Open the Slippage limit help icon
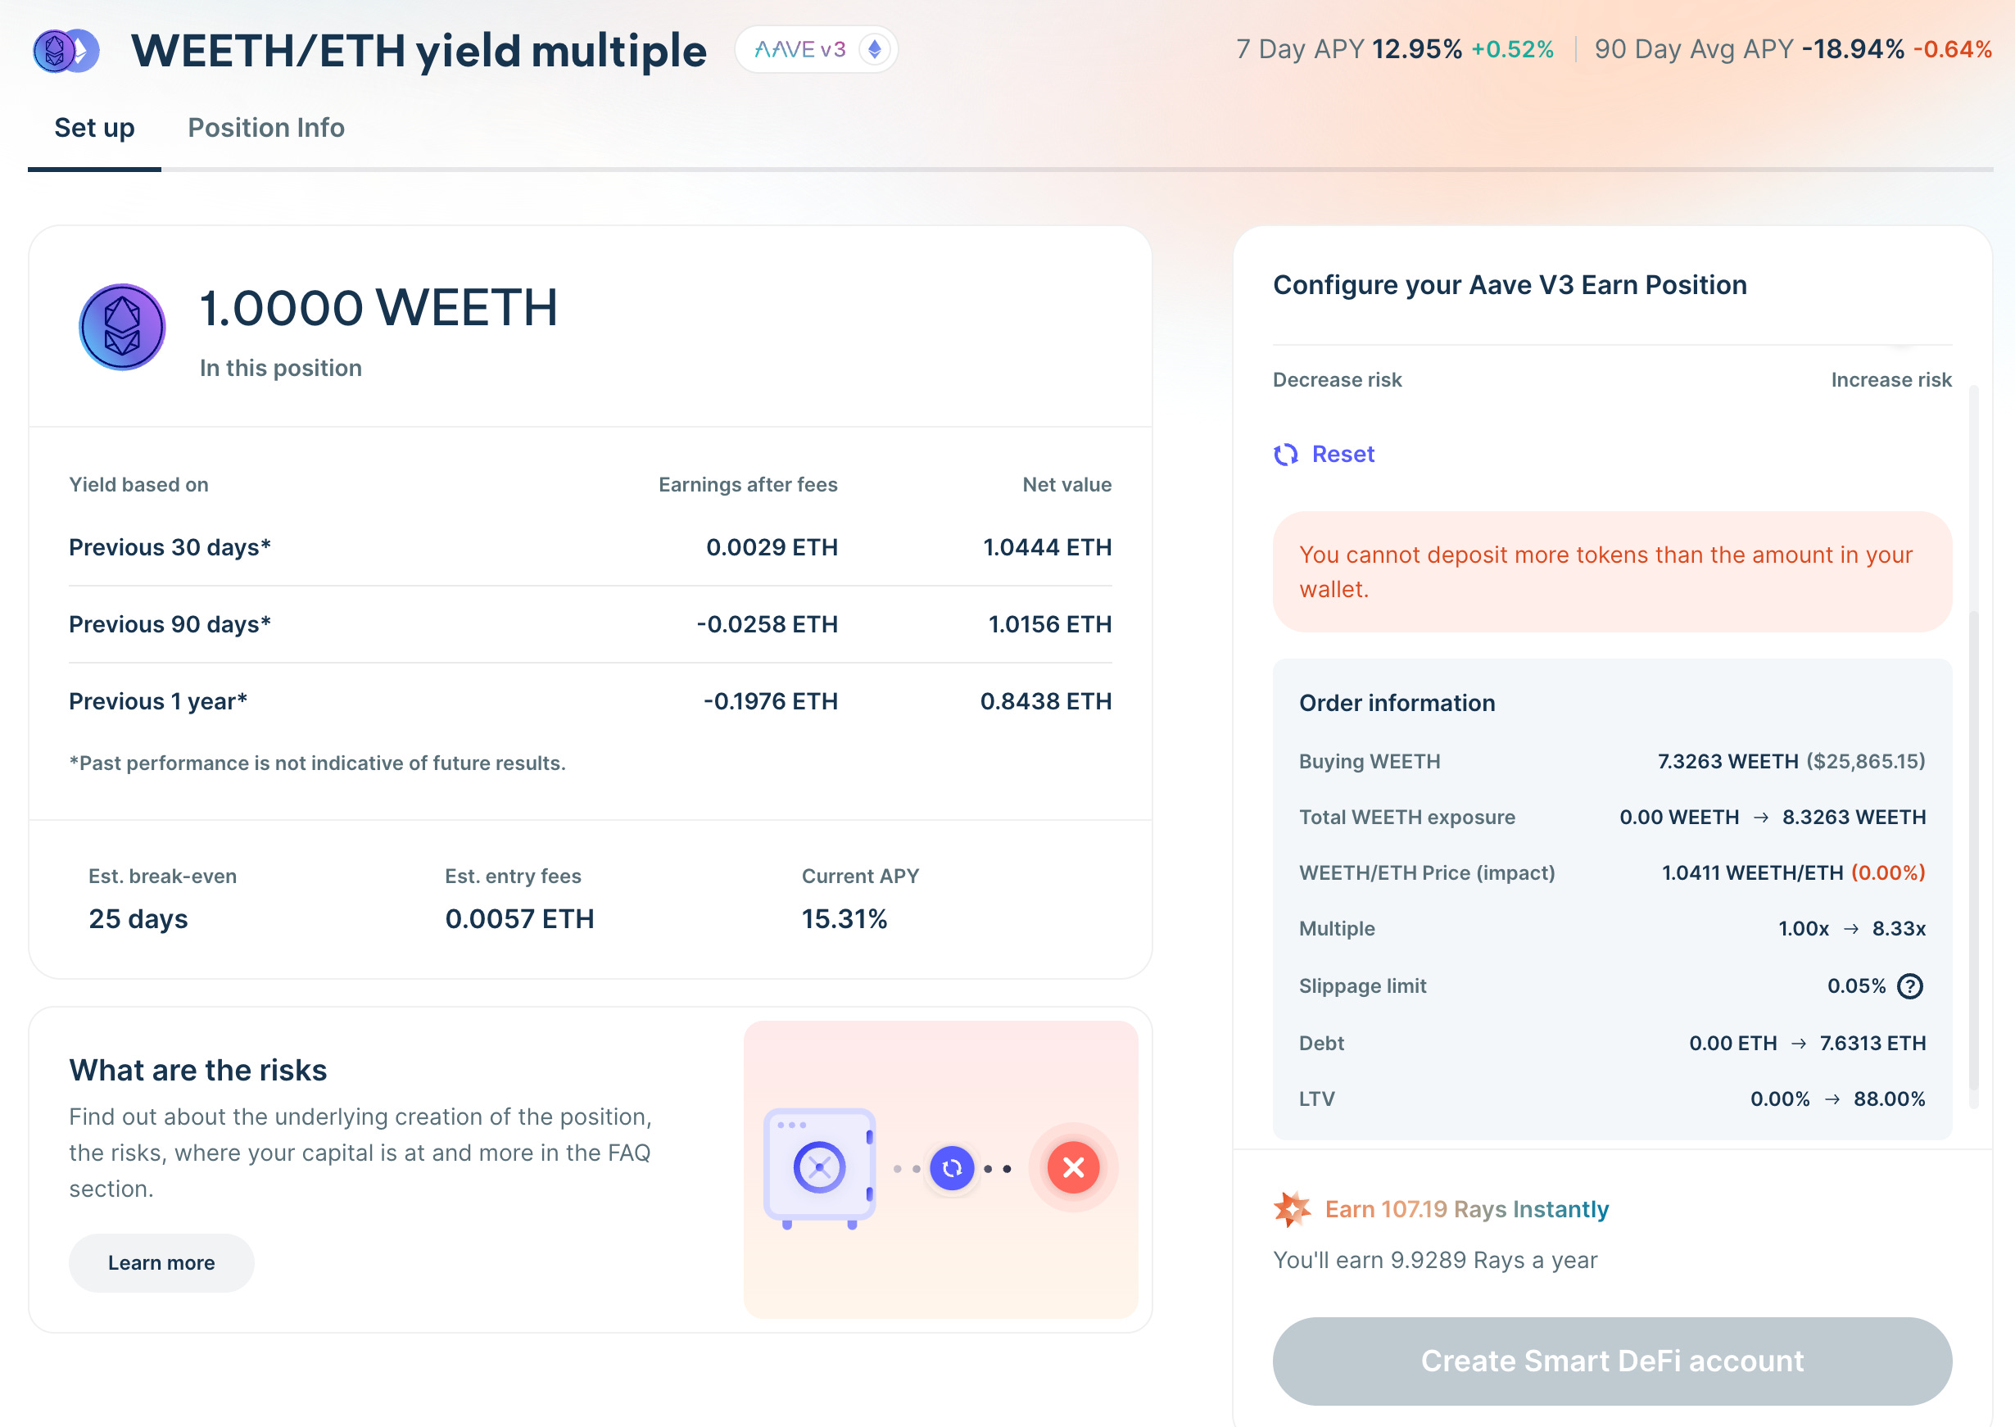Viewport: 2015px width, 1427px height. (1909, 986)
